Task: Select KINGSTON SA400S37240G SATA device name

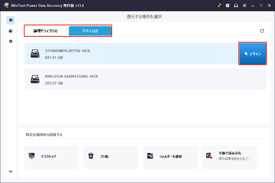Action: pos(71,76)
